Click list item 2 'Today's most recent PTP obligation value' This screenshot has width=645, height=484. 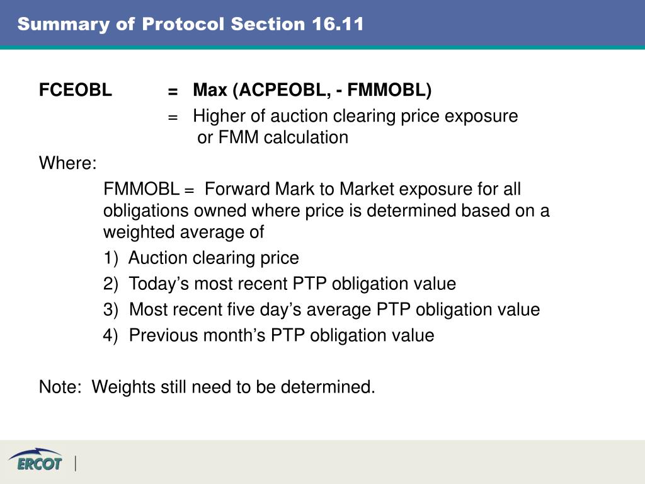pos(280,284)
